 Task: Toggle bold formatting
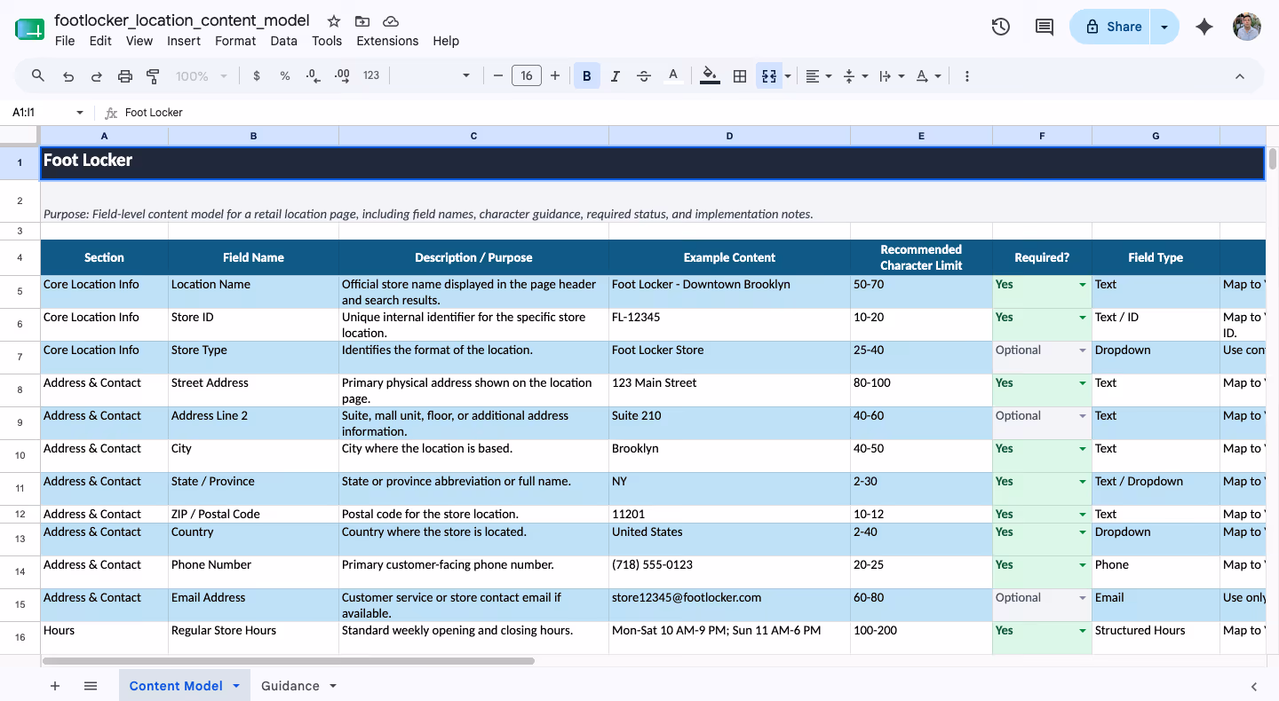[x=587, y=76]
